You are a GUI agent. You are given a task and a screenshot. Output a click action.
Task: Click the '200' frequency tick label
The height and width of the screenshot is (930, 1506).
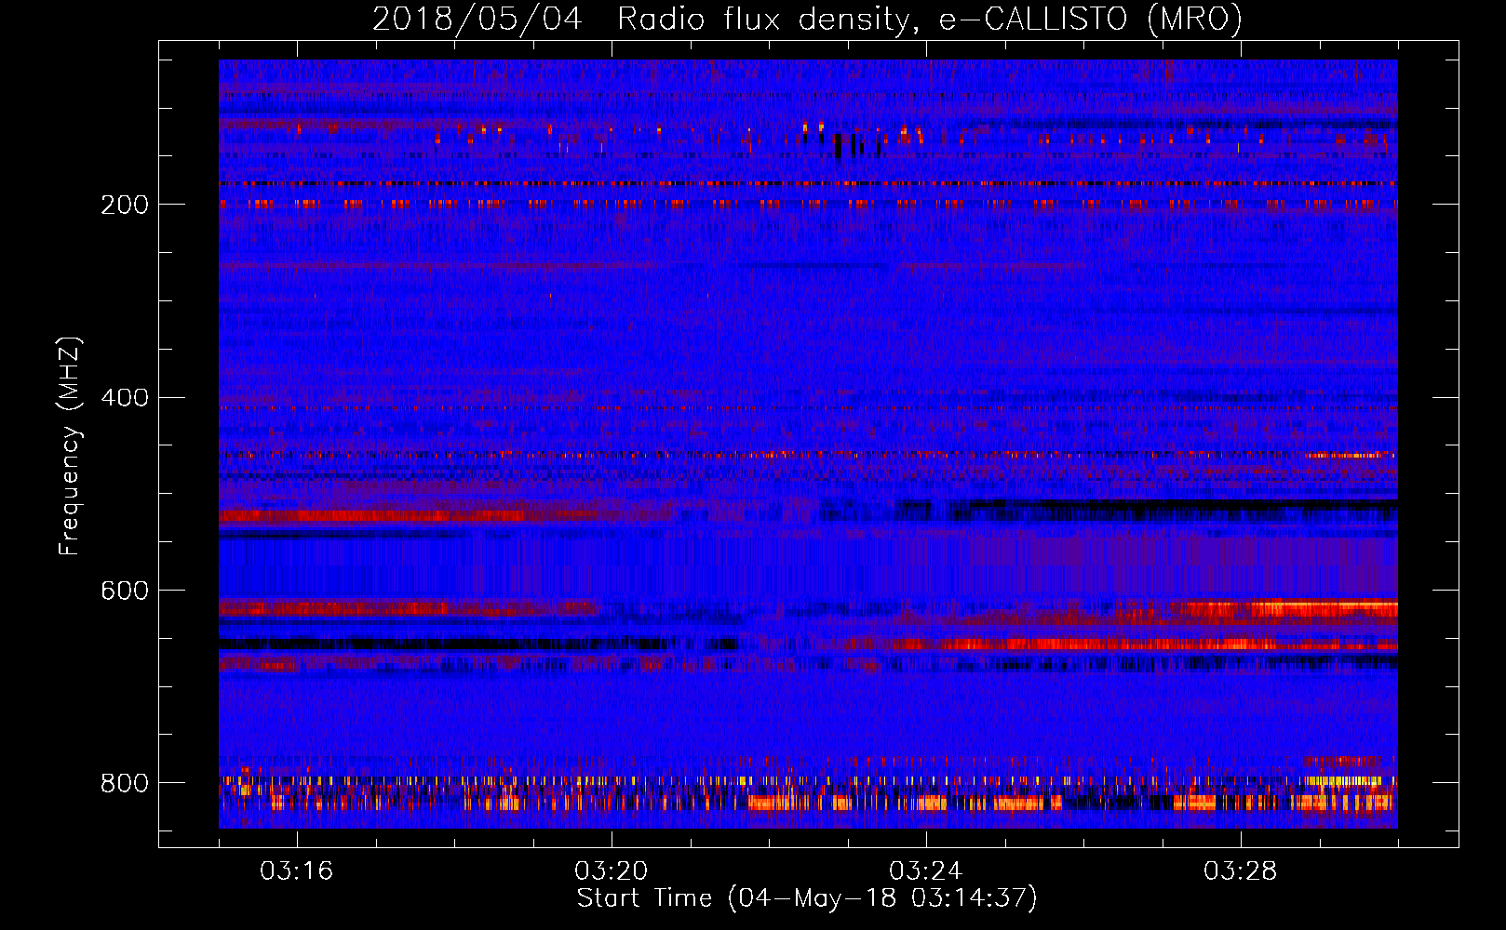point(125,204)
